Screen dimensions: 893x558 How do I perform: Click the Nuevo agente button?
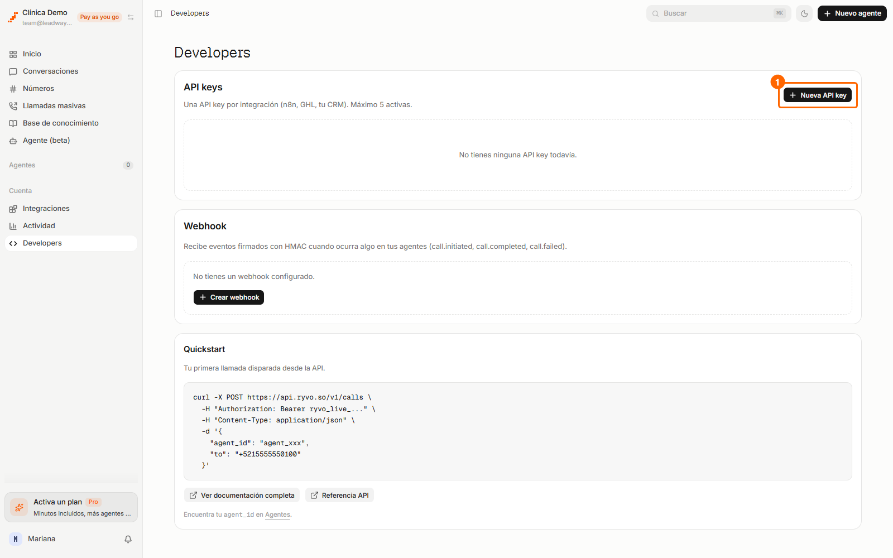(852, 13)
